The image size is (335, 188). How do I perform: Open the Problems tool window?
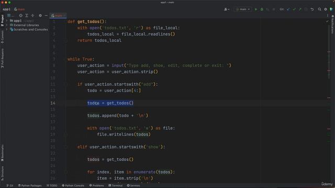tap(96, 185)
